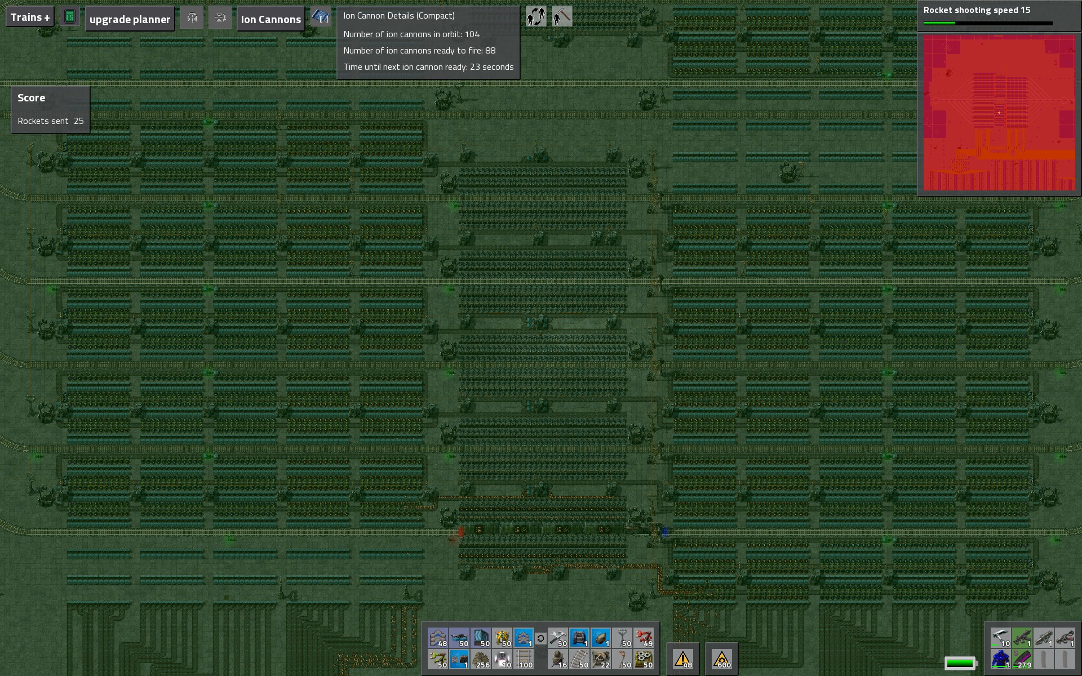
Task: Select the green inserter with count 50
Action: click(x=438, y=659)
